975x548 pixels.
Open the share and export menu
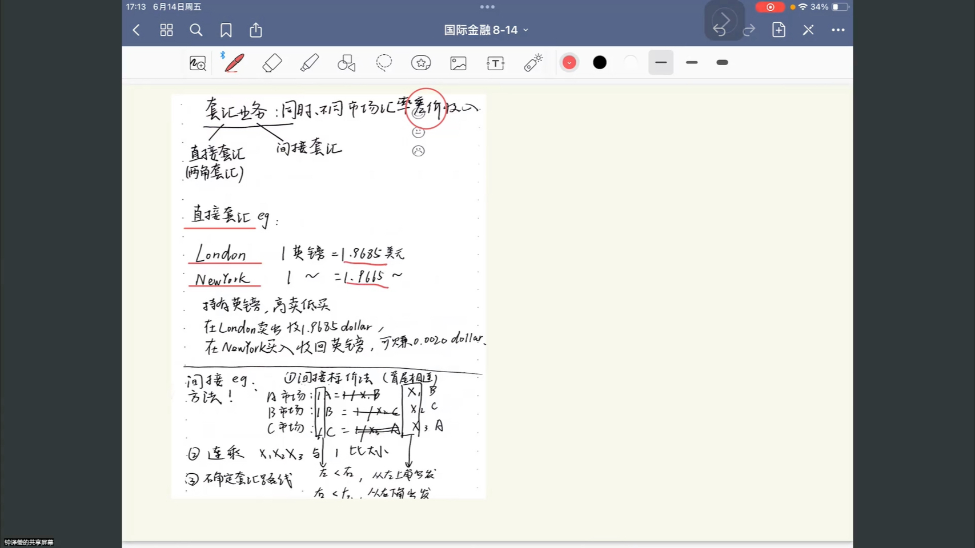(x=256, y=30)
